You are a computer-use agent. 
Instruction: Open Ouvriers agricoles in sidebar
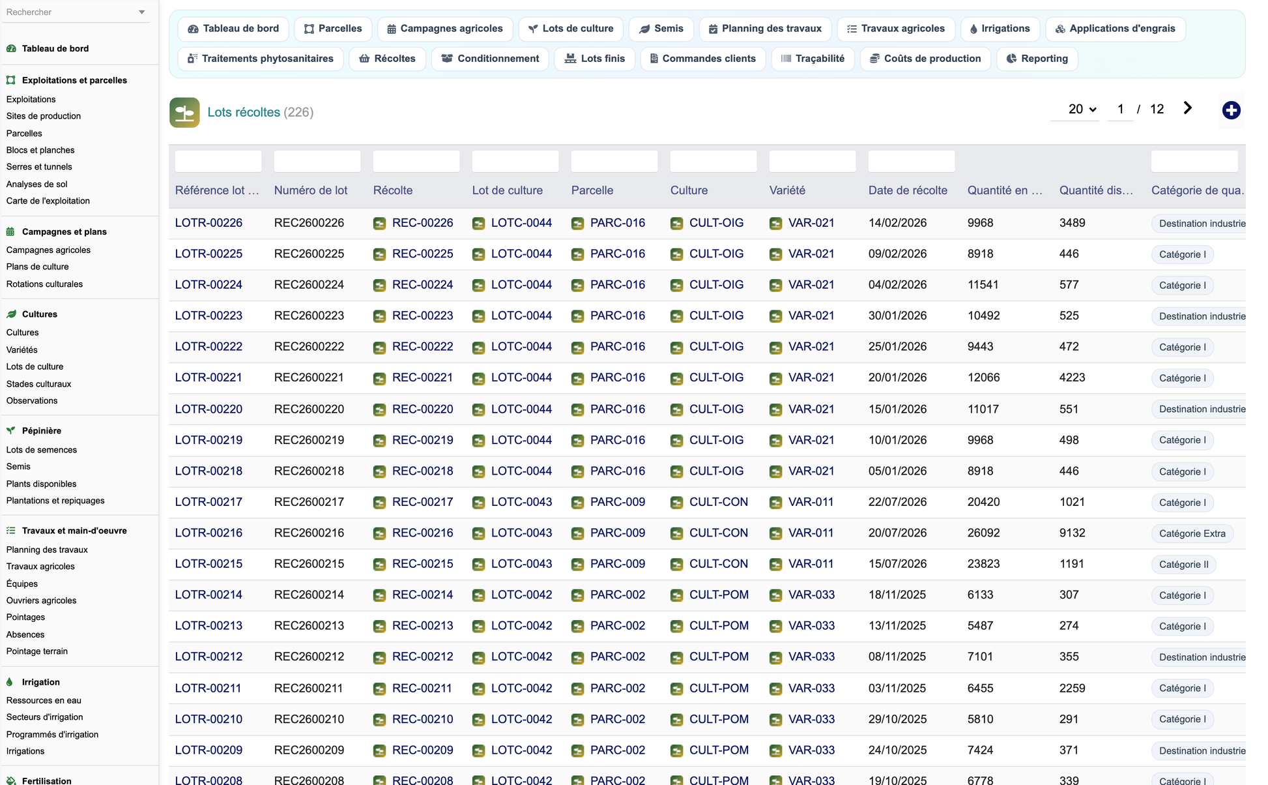tap(41, 600)
